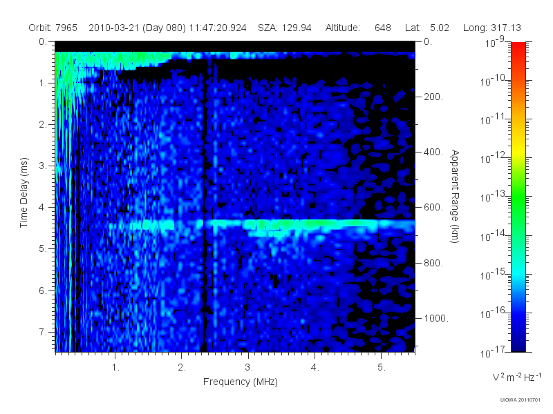Click the latitude value '5.02'
Image resolution: width=553 pixels, height=414 pixels.
(x=440, y=28)
